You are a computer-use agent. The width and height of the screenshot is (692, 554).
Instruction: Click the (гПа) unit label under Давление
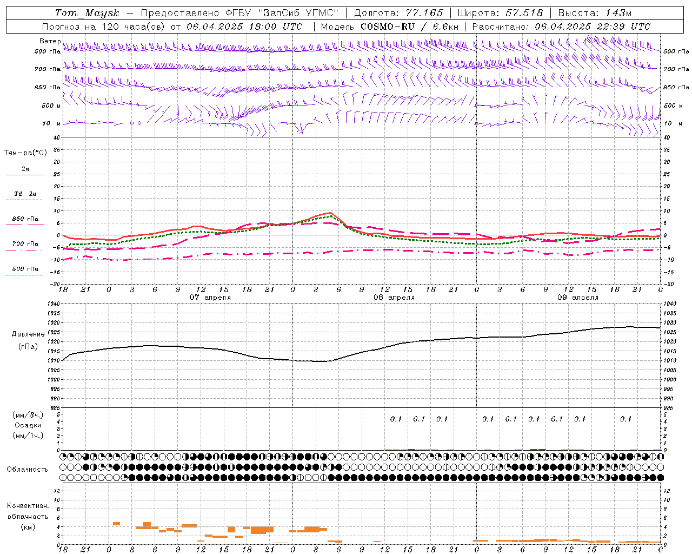pyautogui.click(x=28, y=347)
